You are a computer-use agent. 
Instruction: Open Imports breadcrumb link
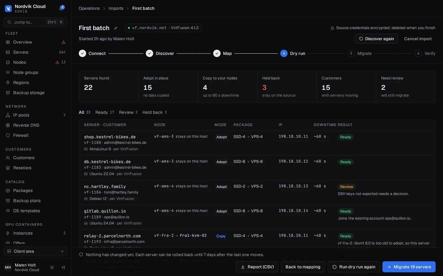point(116,8)
